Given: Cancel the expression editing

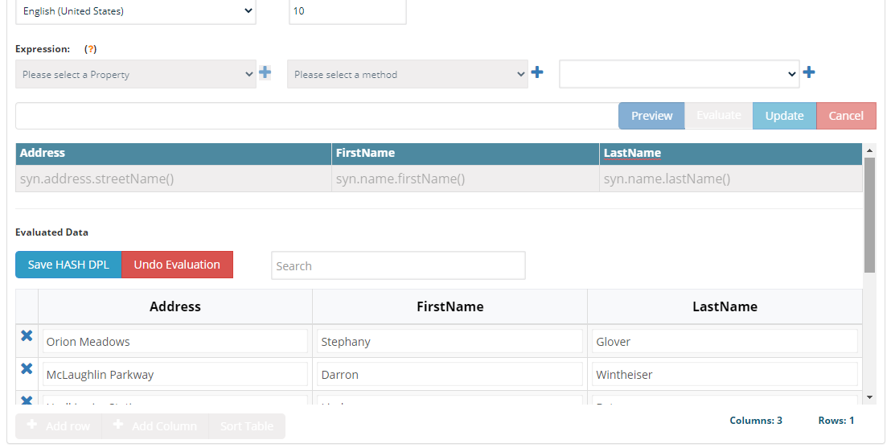Looking at the screenshot, I should pyautogui.click(x=846, y=116).
